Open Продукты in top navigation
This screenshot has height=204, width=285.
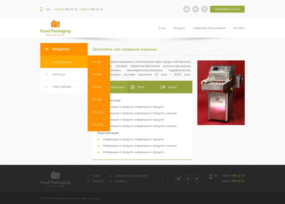pos(179,28)
